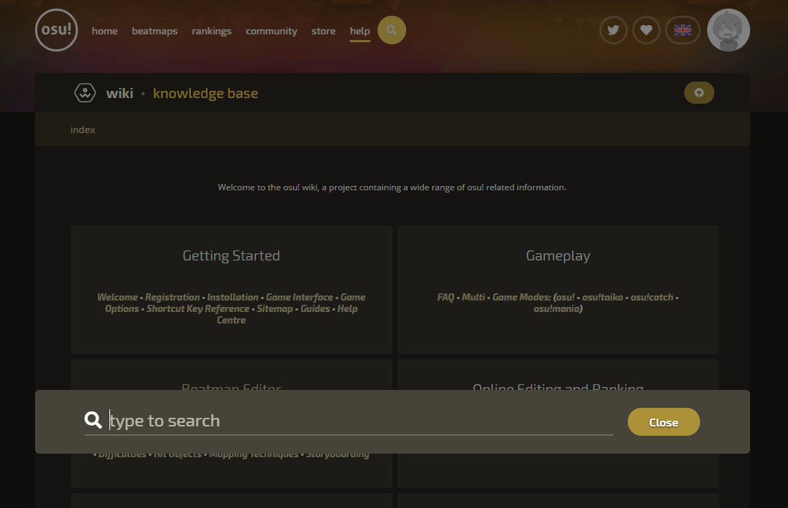Open your profile via the avatar picture
788x508 pixels.
[x=728, y=30]
